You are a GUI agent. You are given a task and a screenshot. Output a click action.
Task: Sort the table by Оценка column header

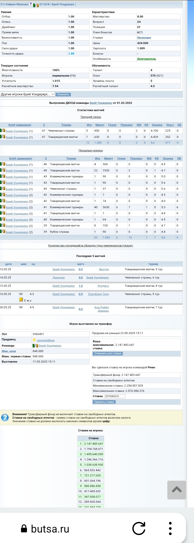pyautogui.click(x=157, y=125)
